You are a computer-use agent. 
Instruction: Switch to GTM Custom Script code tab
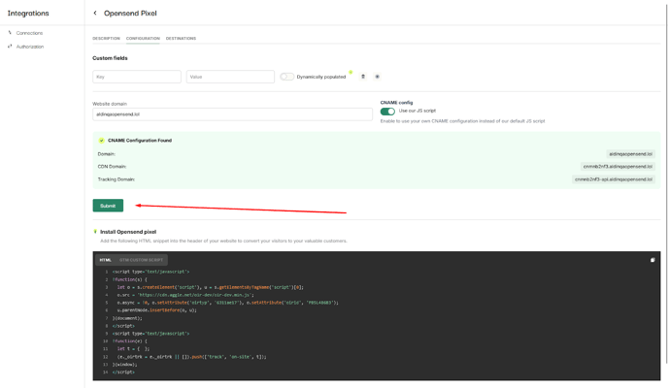click(x=142, y=260)
